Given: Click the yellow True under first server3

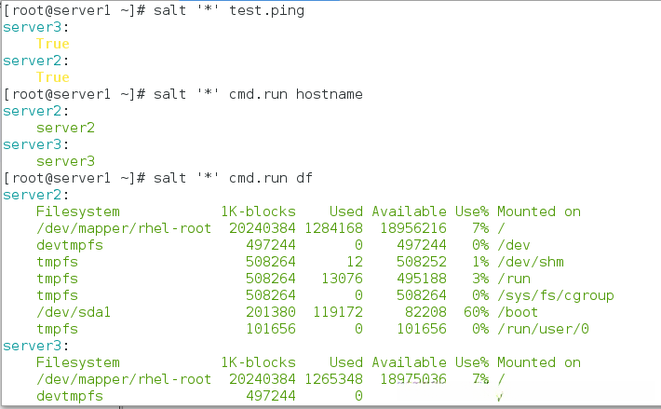Looking at the screenshot, I should (52, 44).
